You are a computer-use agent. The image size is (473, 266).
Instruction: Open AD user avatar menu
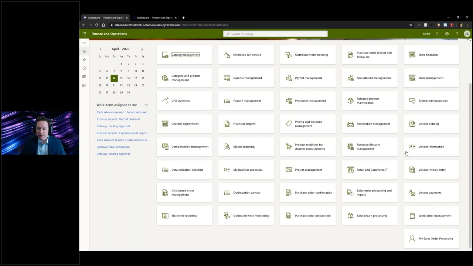[467, 34]
